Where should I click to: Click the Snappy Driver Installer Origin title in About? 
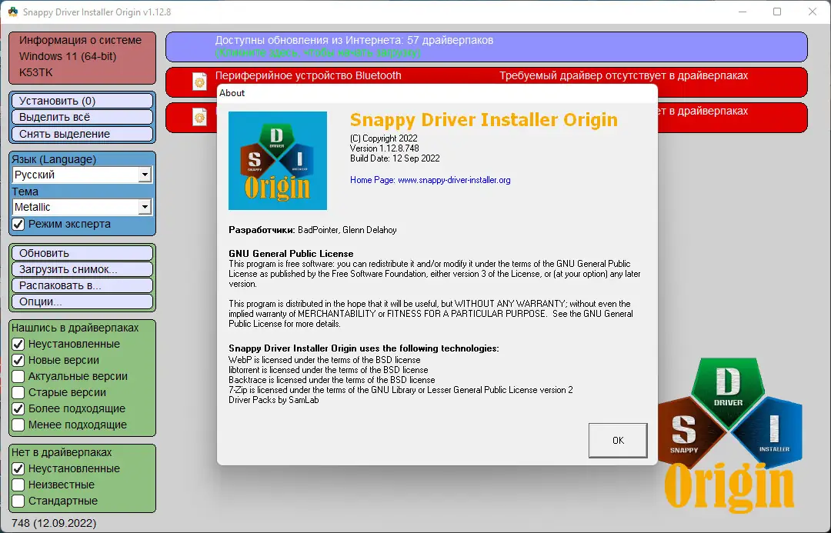click(x=484, y=120)
